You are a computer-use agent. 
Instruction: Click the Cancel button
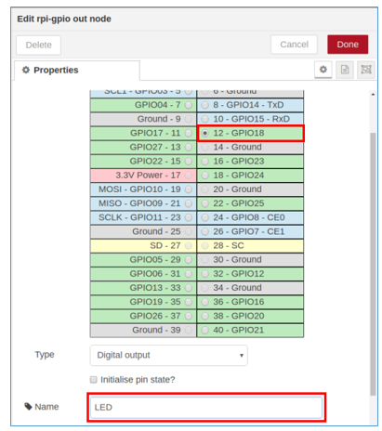point(294,45)
